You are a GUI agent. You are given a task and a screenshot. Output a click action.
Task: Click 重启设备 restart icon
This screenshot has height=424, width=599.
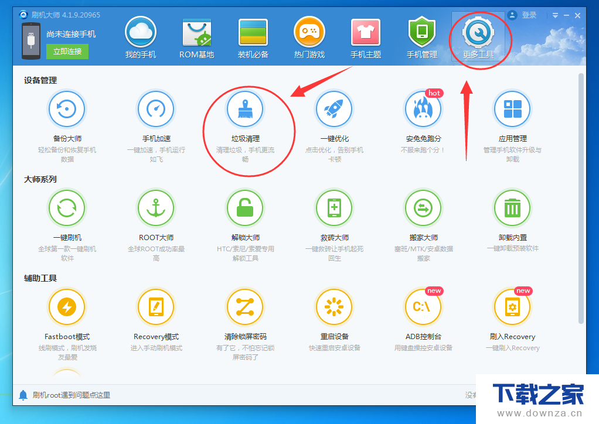click(x=334, y=307)
